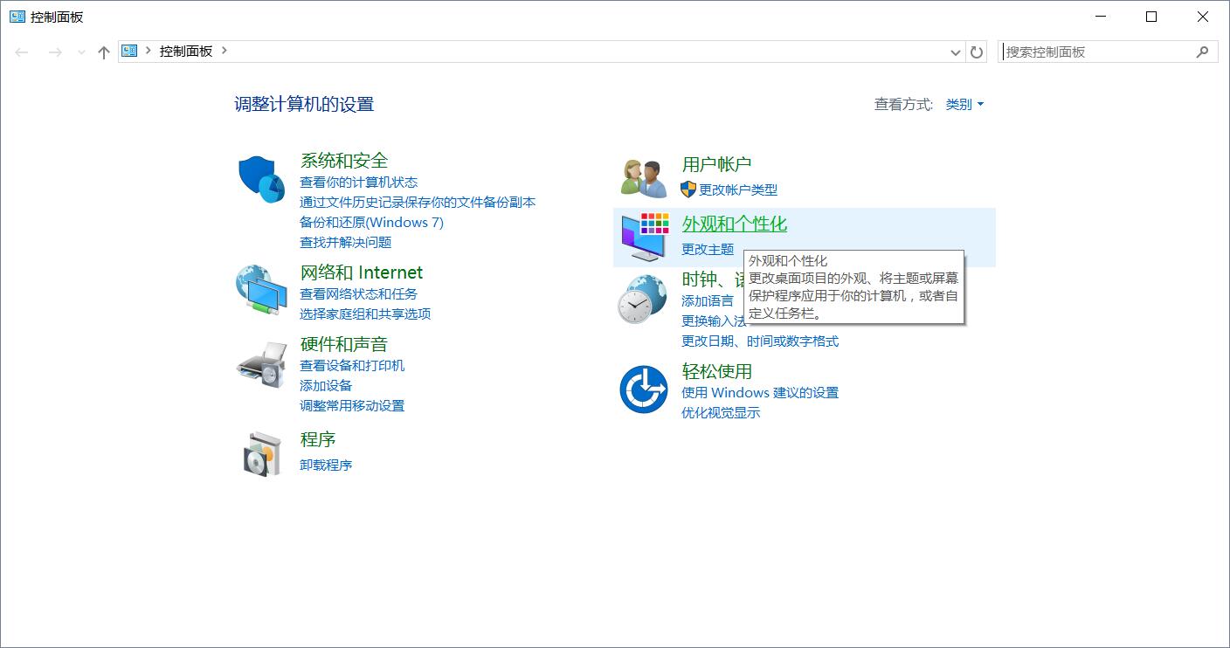Open the Network and Internet globe icon
Screen dimensions: 1230x648
[x=261, y=290]
